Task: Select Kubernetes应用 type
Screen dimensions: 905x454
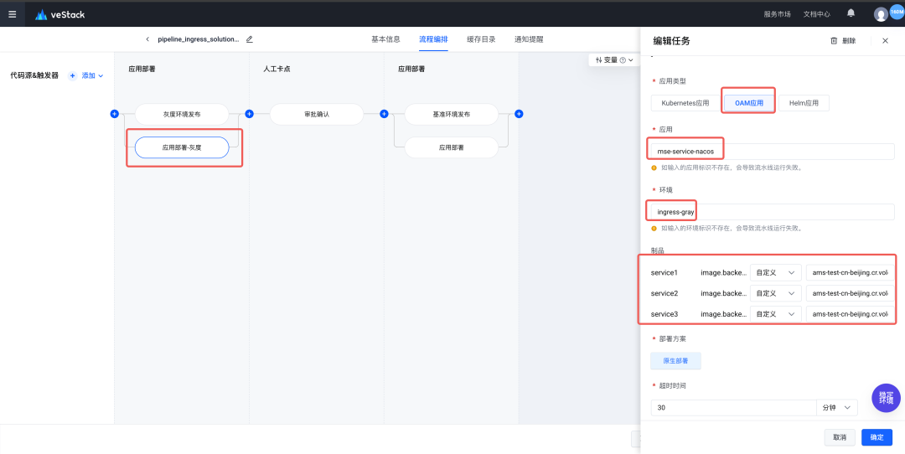Action: coord(685,103)
